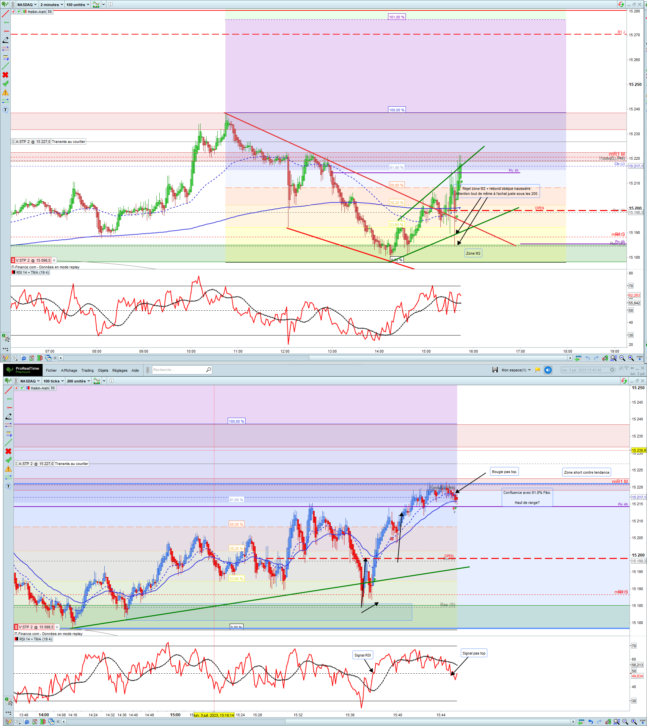Image resolution: width=647 pixels, height=726 pixels.
Task: Click into the Recherche search field
Action: pyautogui.click(x=178, y=370)
